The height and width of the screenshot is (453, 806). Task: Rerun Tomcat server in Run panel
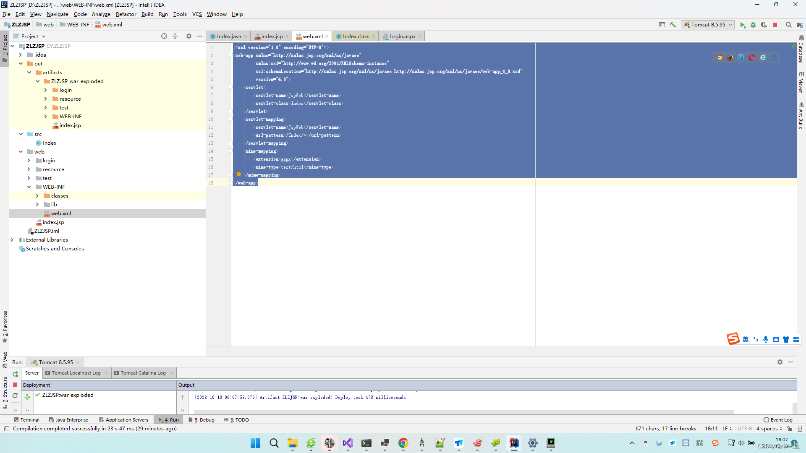[15, 374]
